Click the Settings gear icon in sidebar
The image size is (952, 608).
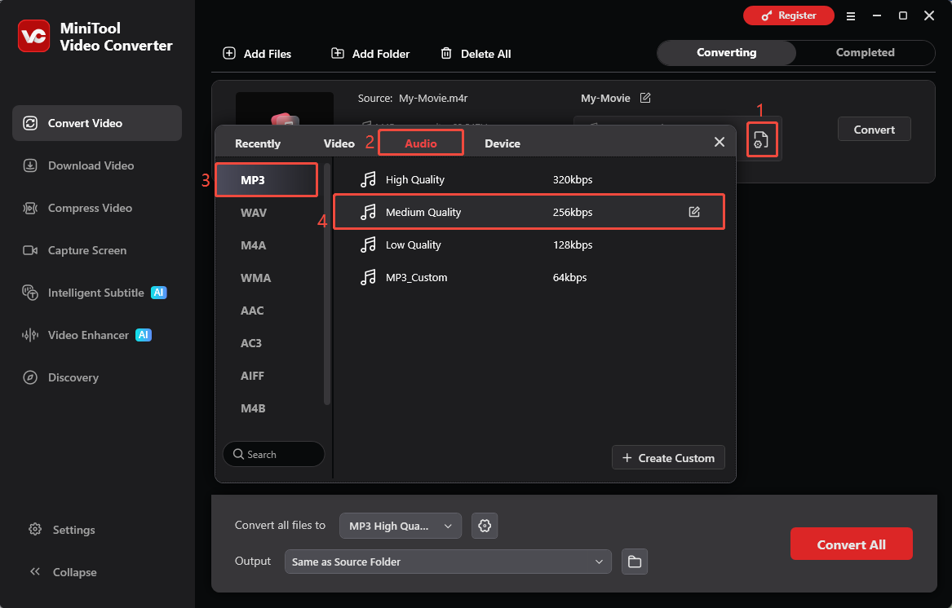[x=35, y=529]
